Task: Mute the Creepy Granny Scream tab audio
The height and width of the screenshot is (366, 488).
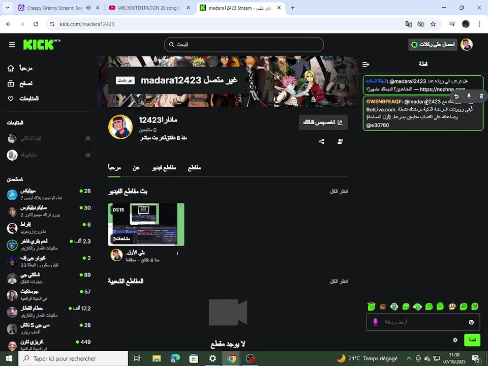Action: click(88, 8)
